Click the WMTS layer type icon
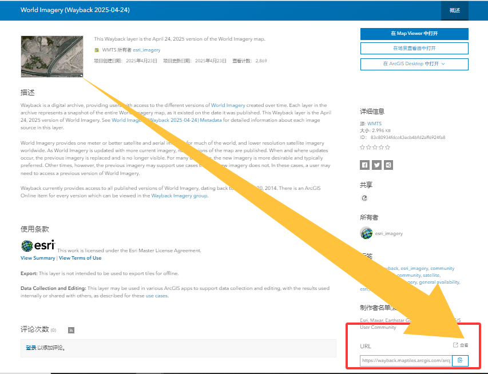The image size is (488, 374). pyautogui.click(x=97, y=50)
